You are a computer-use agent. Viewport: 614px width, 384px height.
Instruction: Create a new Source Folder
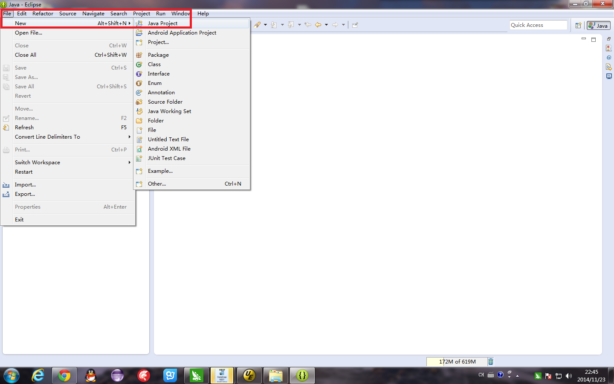click(192, 102)
